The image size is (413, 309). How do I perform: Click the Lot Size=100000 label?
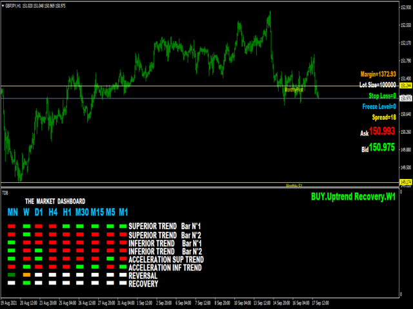pos(378,85)
